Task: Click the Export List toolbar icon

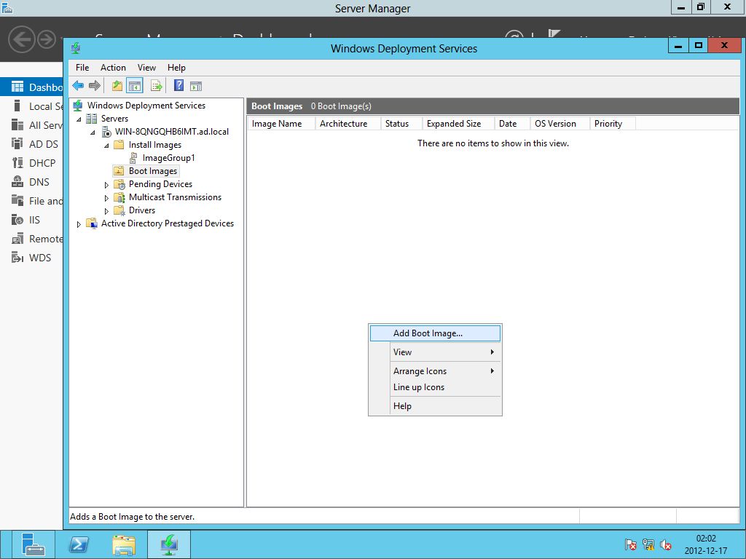Action: (157, 86)
